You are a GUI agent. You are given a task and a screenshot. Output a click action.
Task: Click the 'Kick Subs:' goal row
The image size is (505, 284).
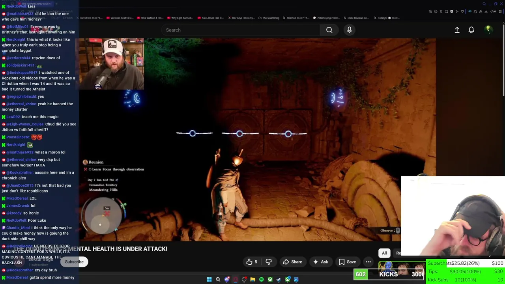pyautogui.click(x=466, y=280)
